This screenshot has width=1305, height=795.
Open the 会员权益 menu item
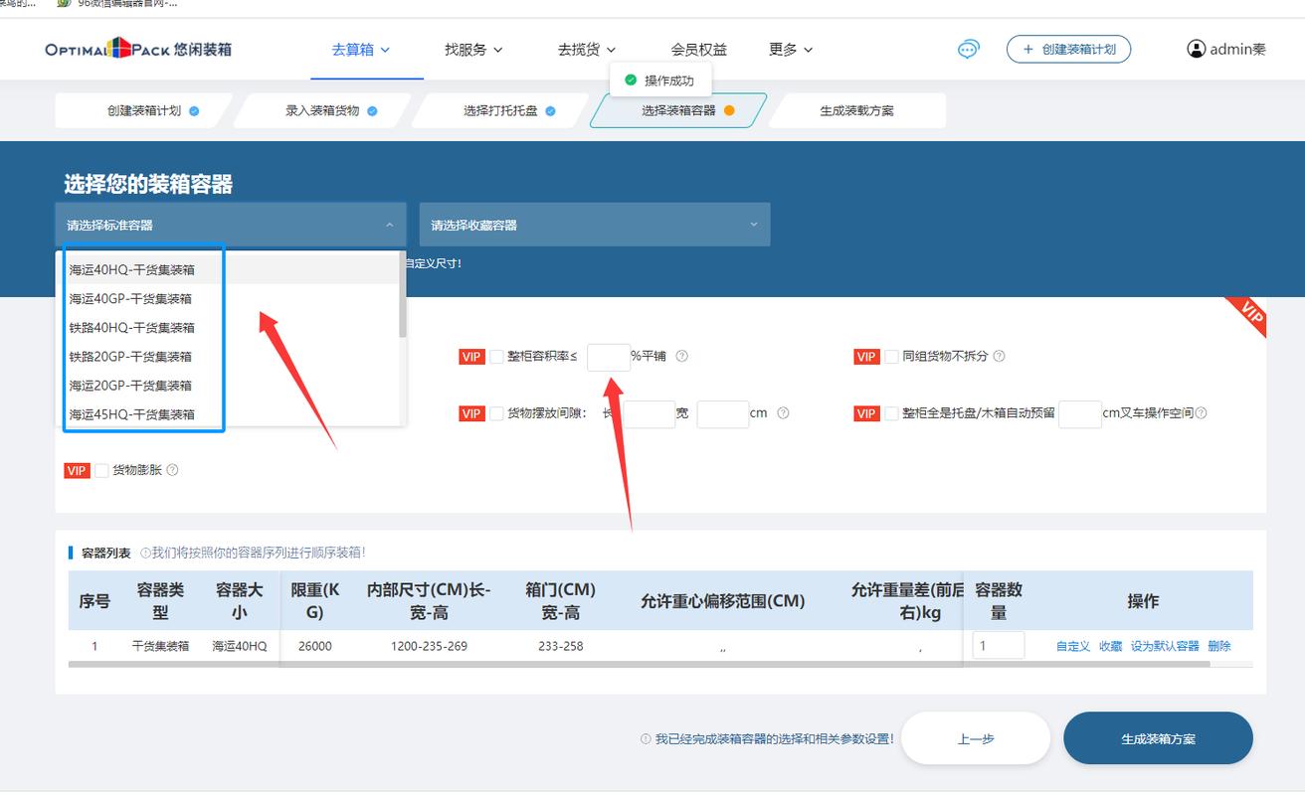[x=699, y=49]
